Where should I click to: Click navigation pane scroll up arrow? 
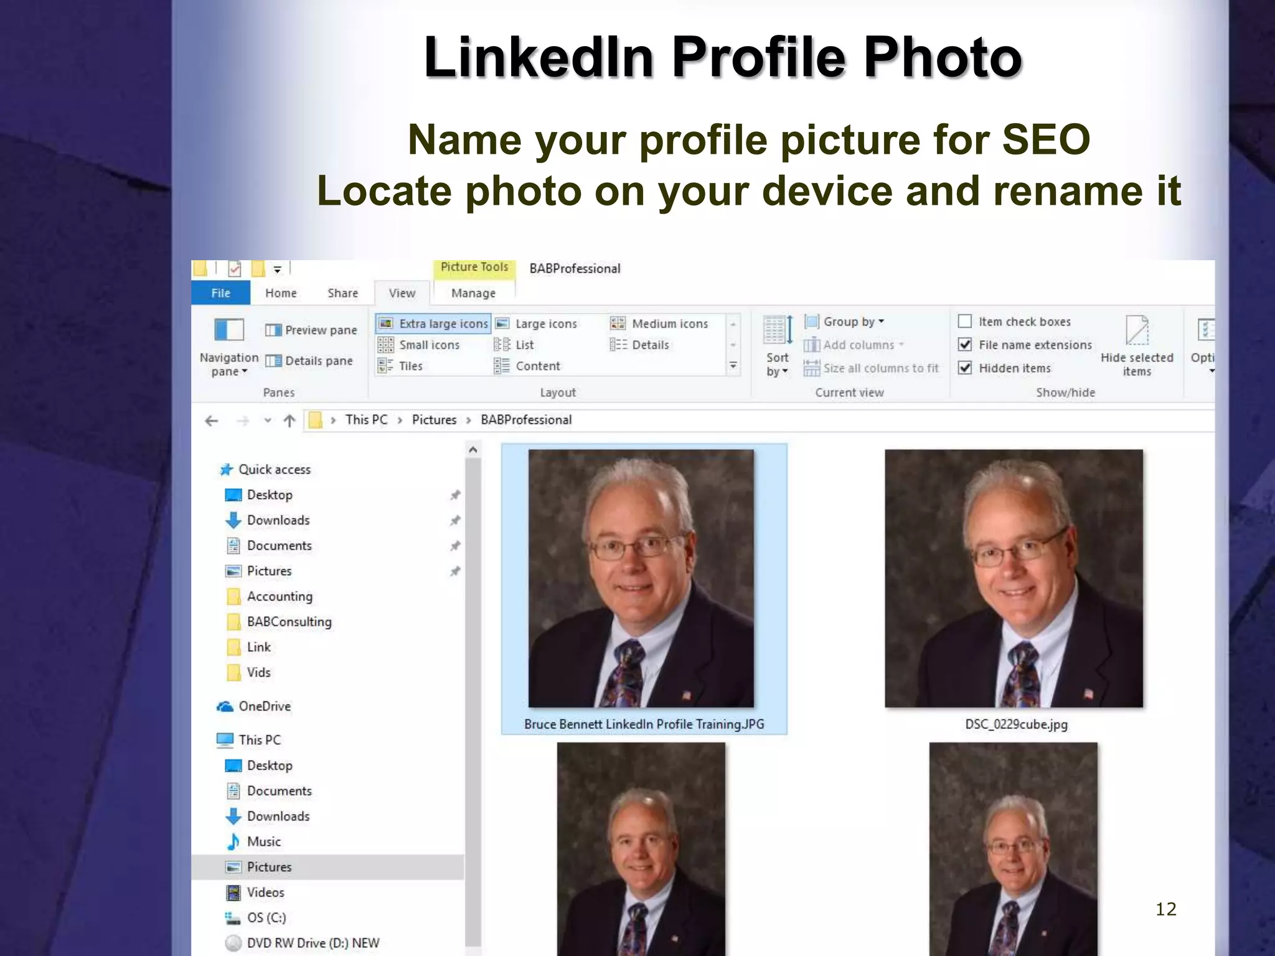tap(473, 449)
